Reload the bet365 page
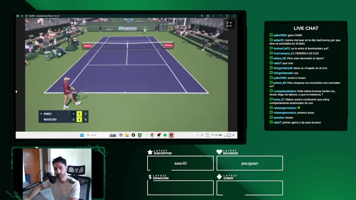The height and width of the screenshot is (200, 356). [x=26, y=16]
